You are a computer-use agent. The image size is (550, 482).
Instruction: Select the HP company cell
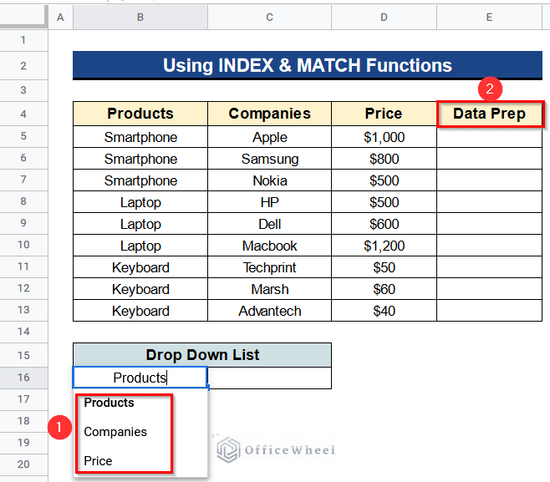coord(269,202)
